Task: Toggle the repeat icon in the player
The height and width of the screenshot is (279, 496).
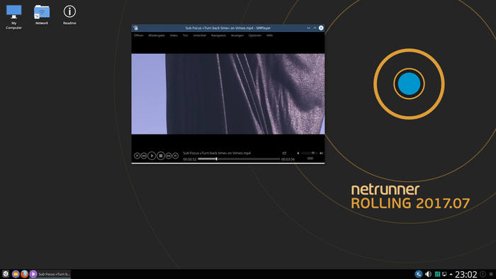Action: [x=284, y=153]
